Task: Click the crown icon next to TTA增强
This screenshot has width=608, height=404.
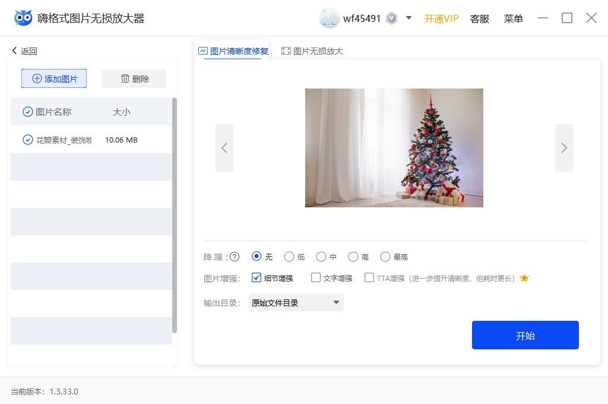Action: [524, 278]
